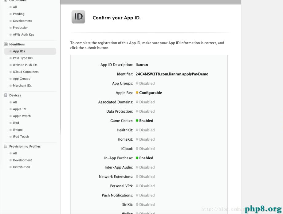
Task: Click the iCloud Disabled status dot
Action: pos(137,149)
